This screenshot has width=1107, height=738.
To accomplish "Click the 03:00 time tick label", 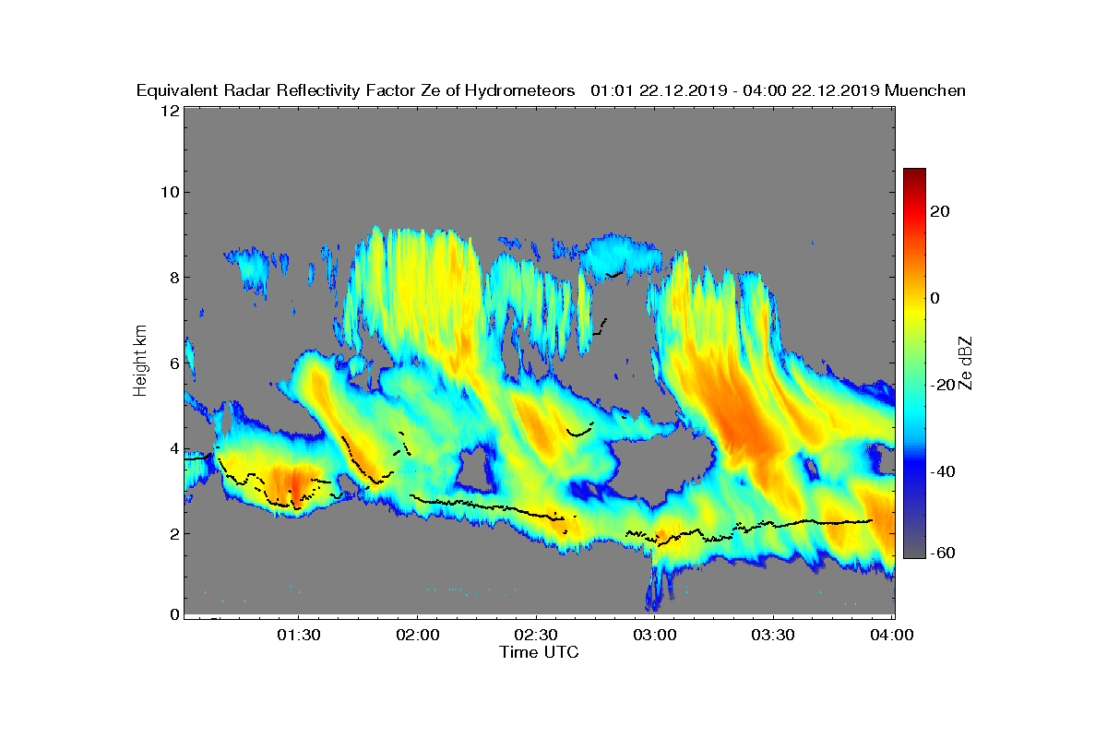I will [x=655, y=636].
